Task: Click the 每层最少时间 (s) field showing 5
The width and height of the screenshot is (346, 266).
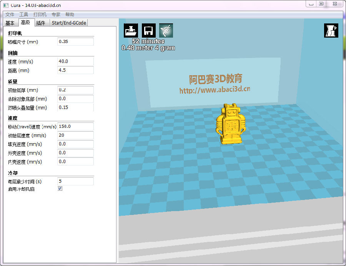Action: pyautogui.click(x=75, y=182)
